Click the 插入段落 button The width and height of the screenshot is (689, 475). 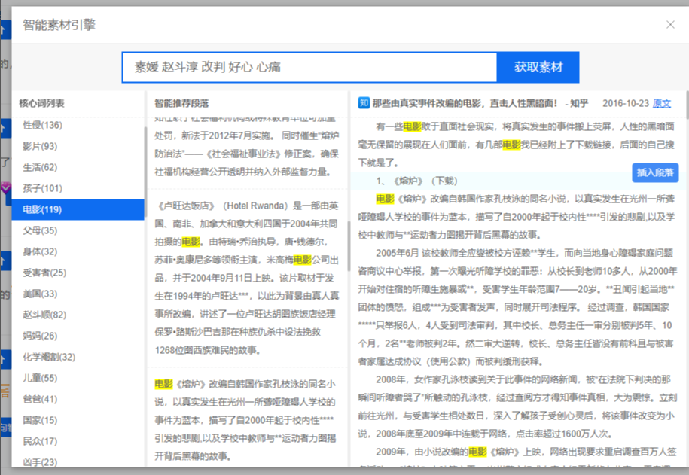655,172
